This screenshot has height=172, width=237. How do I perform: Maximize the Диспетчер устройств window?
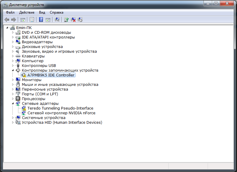tap(216, 3)
